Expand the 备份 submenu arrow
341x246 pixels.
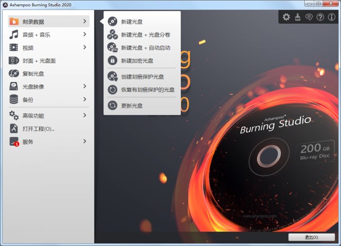85,99
